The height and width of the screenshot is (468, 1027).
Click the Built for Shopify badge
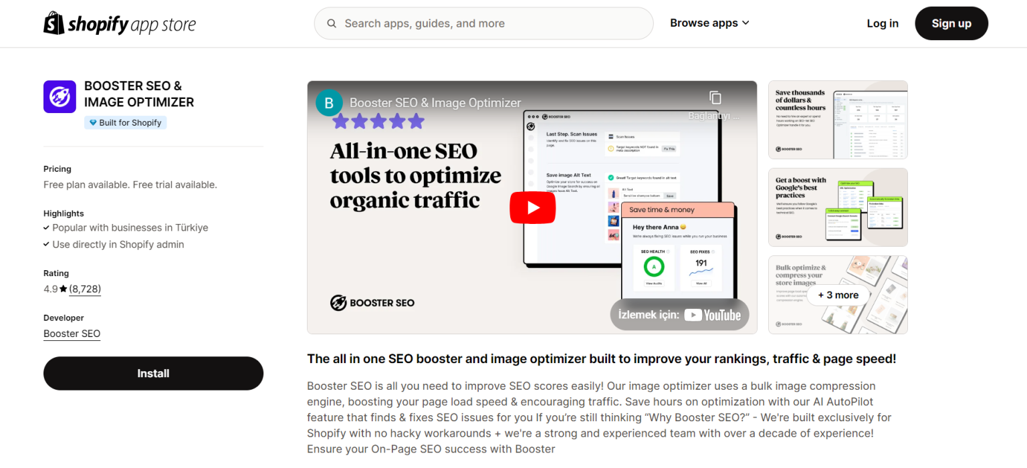point(125,122)
